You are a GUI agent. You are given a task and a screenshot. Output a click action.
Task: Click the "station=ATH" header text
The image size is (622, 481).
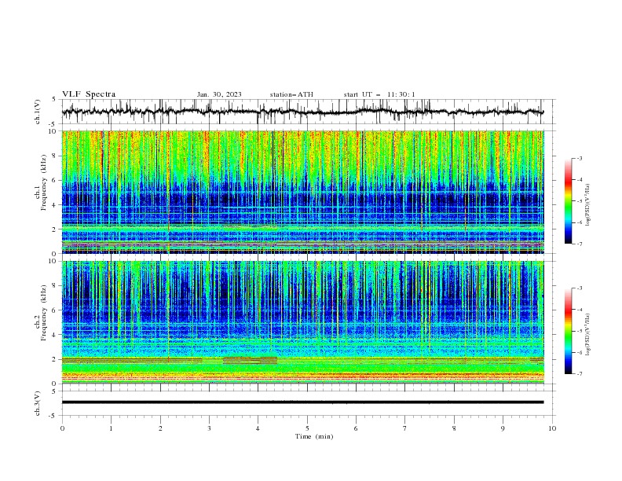point(291,94)
